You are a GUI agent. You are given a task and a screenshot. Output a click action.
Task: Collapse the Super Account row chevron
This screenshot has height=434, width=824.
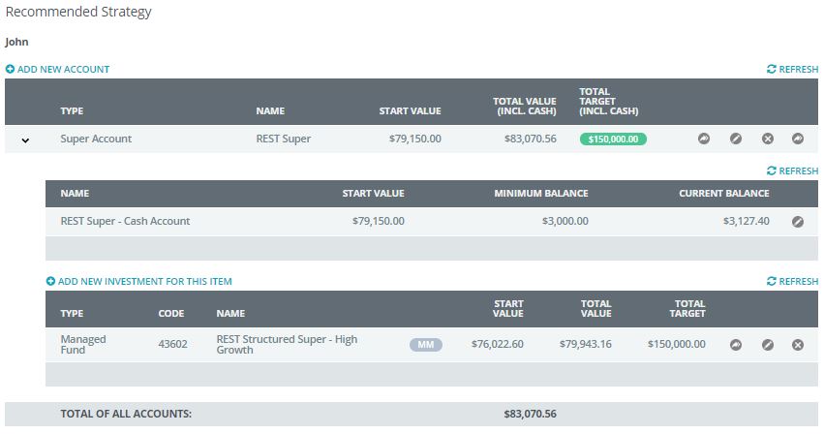point(25,139)
